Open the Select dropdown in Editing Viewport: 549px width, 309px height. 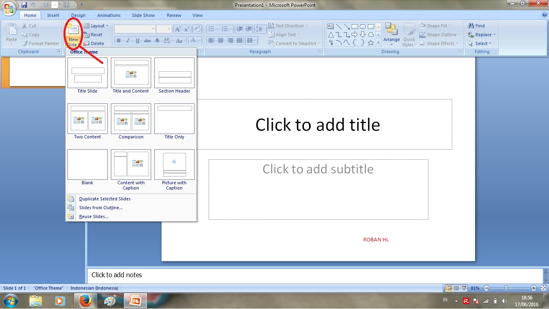[480, 43]
